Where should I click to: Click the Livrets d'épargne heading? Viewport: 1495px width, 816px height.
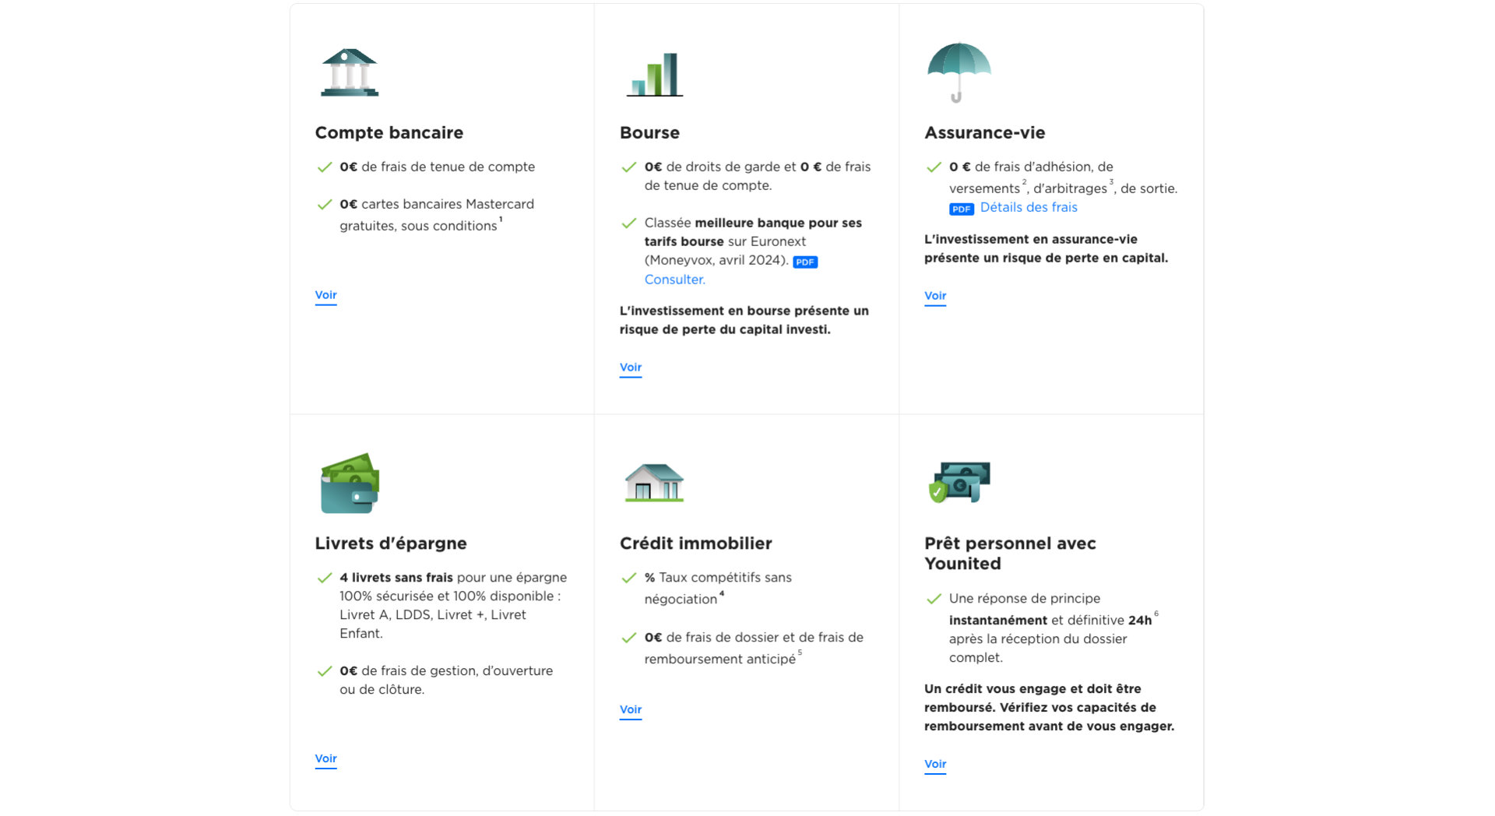(x=391, y=543)
